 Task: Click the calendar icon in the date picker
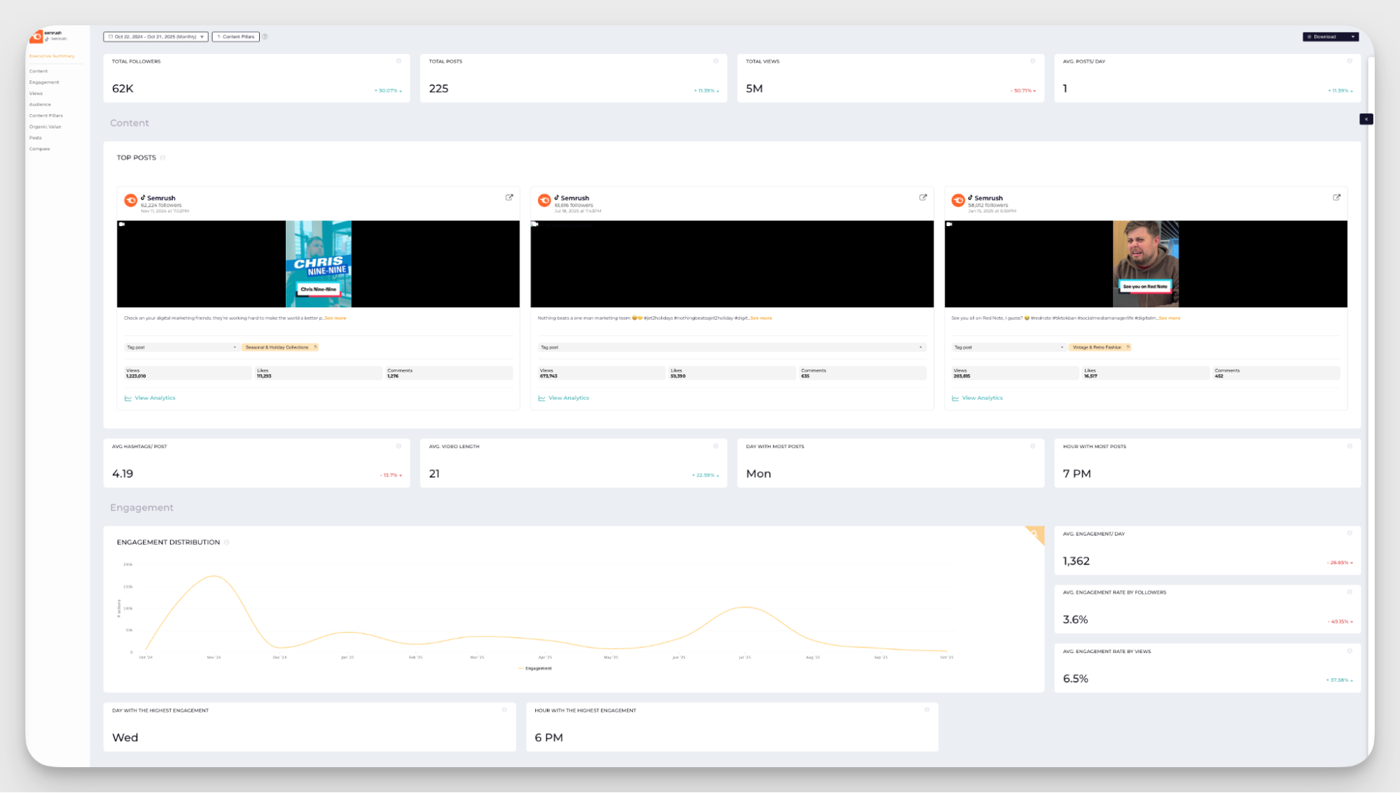tap(109, 36)
